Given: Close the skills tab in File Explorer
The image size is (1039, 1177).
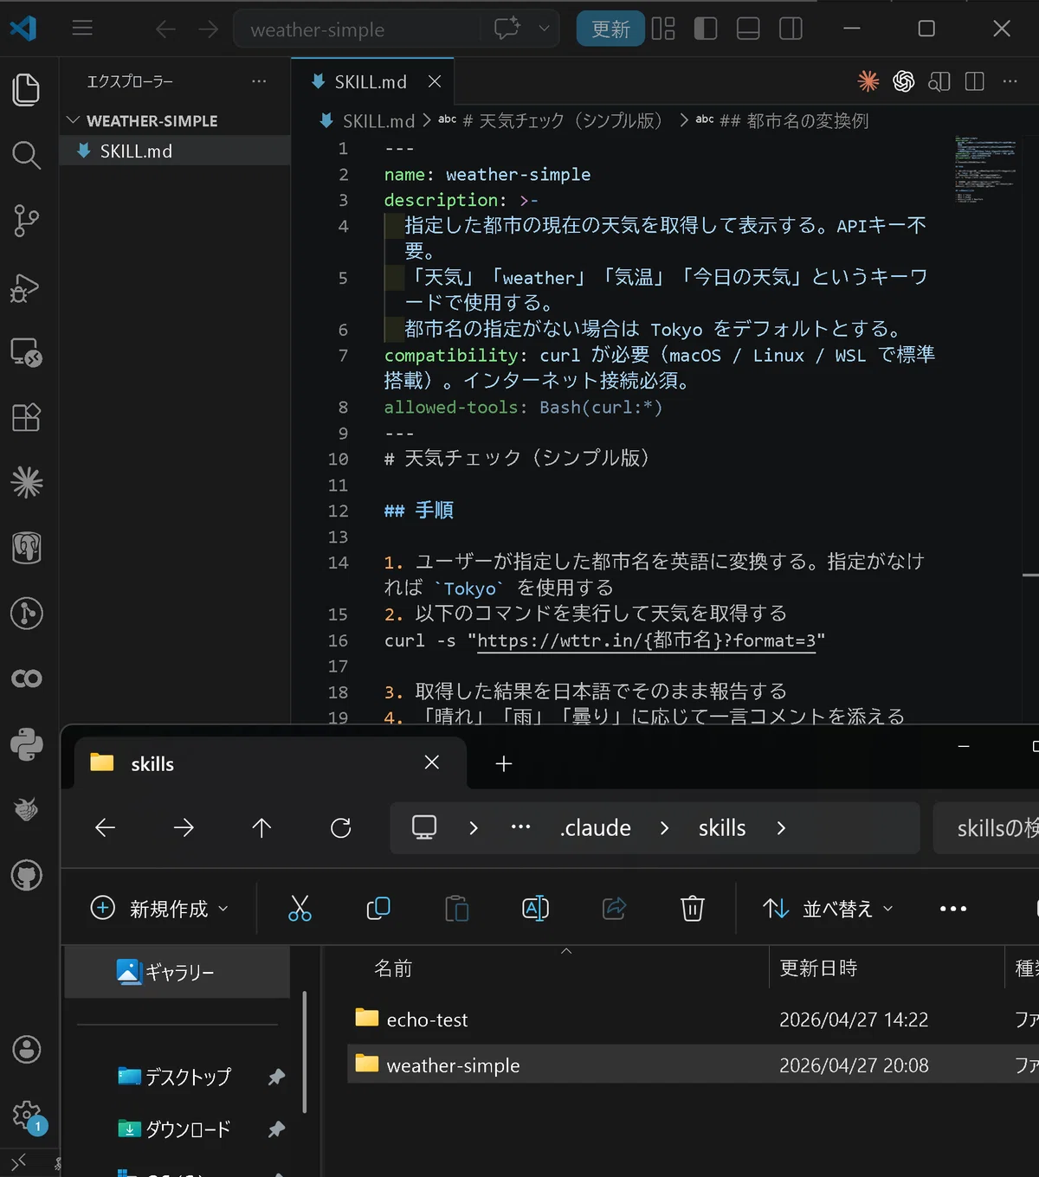Looking at the screenshot, I should click(432, 762).
